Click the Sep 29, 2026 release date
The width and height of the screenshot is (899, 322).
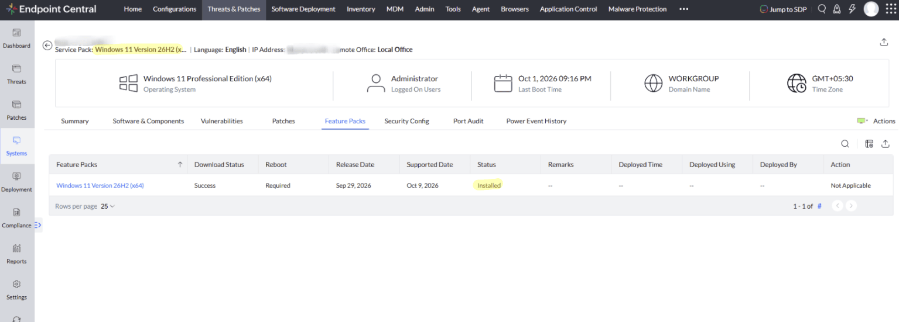pos(354,185)
